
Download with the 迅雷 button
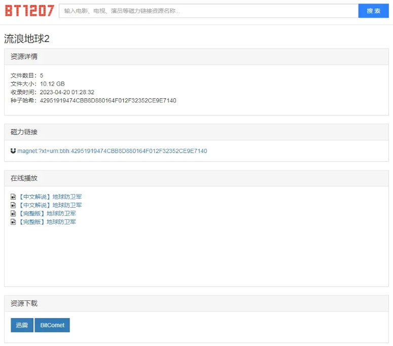[22, 325]
